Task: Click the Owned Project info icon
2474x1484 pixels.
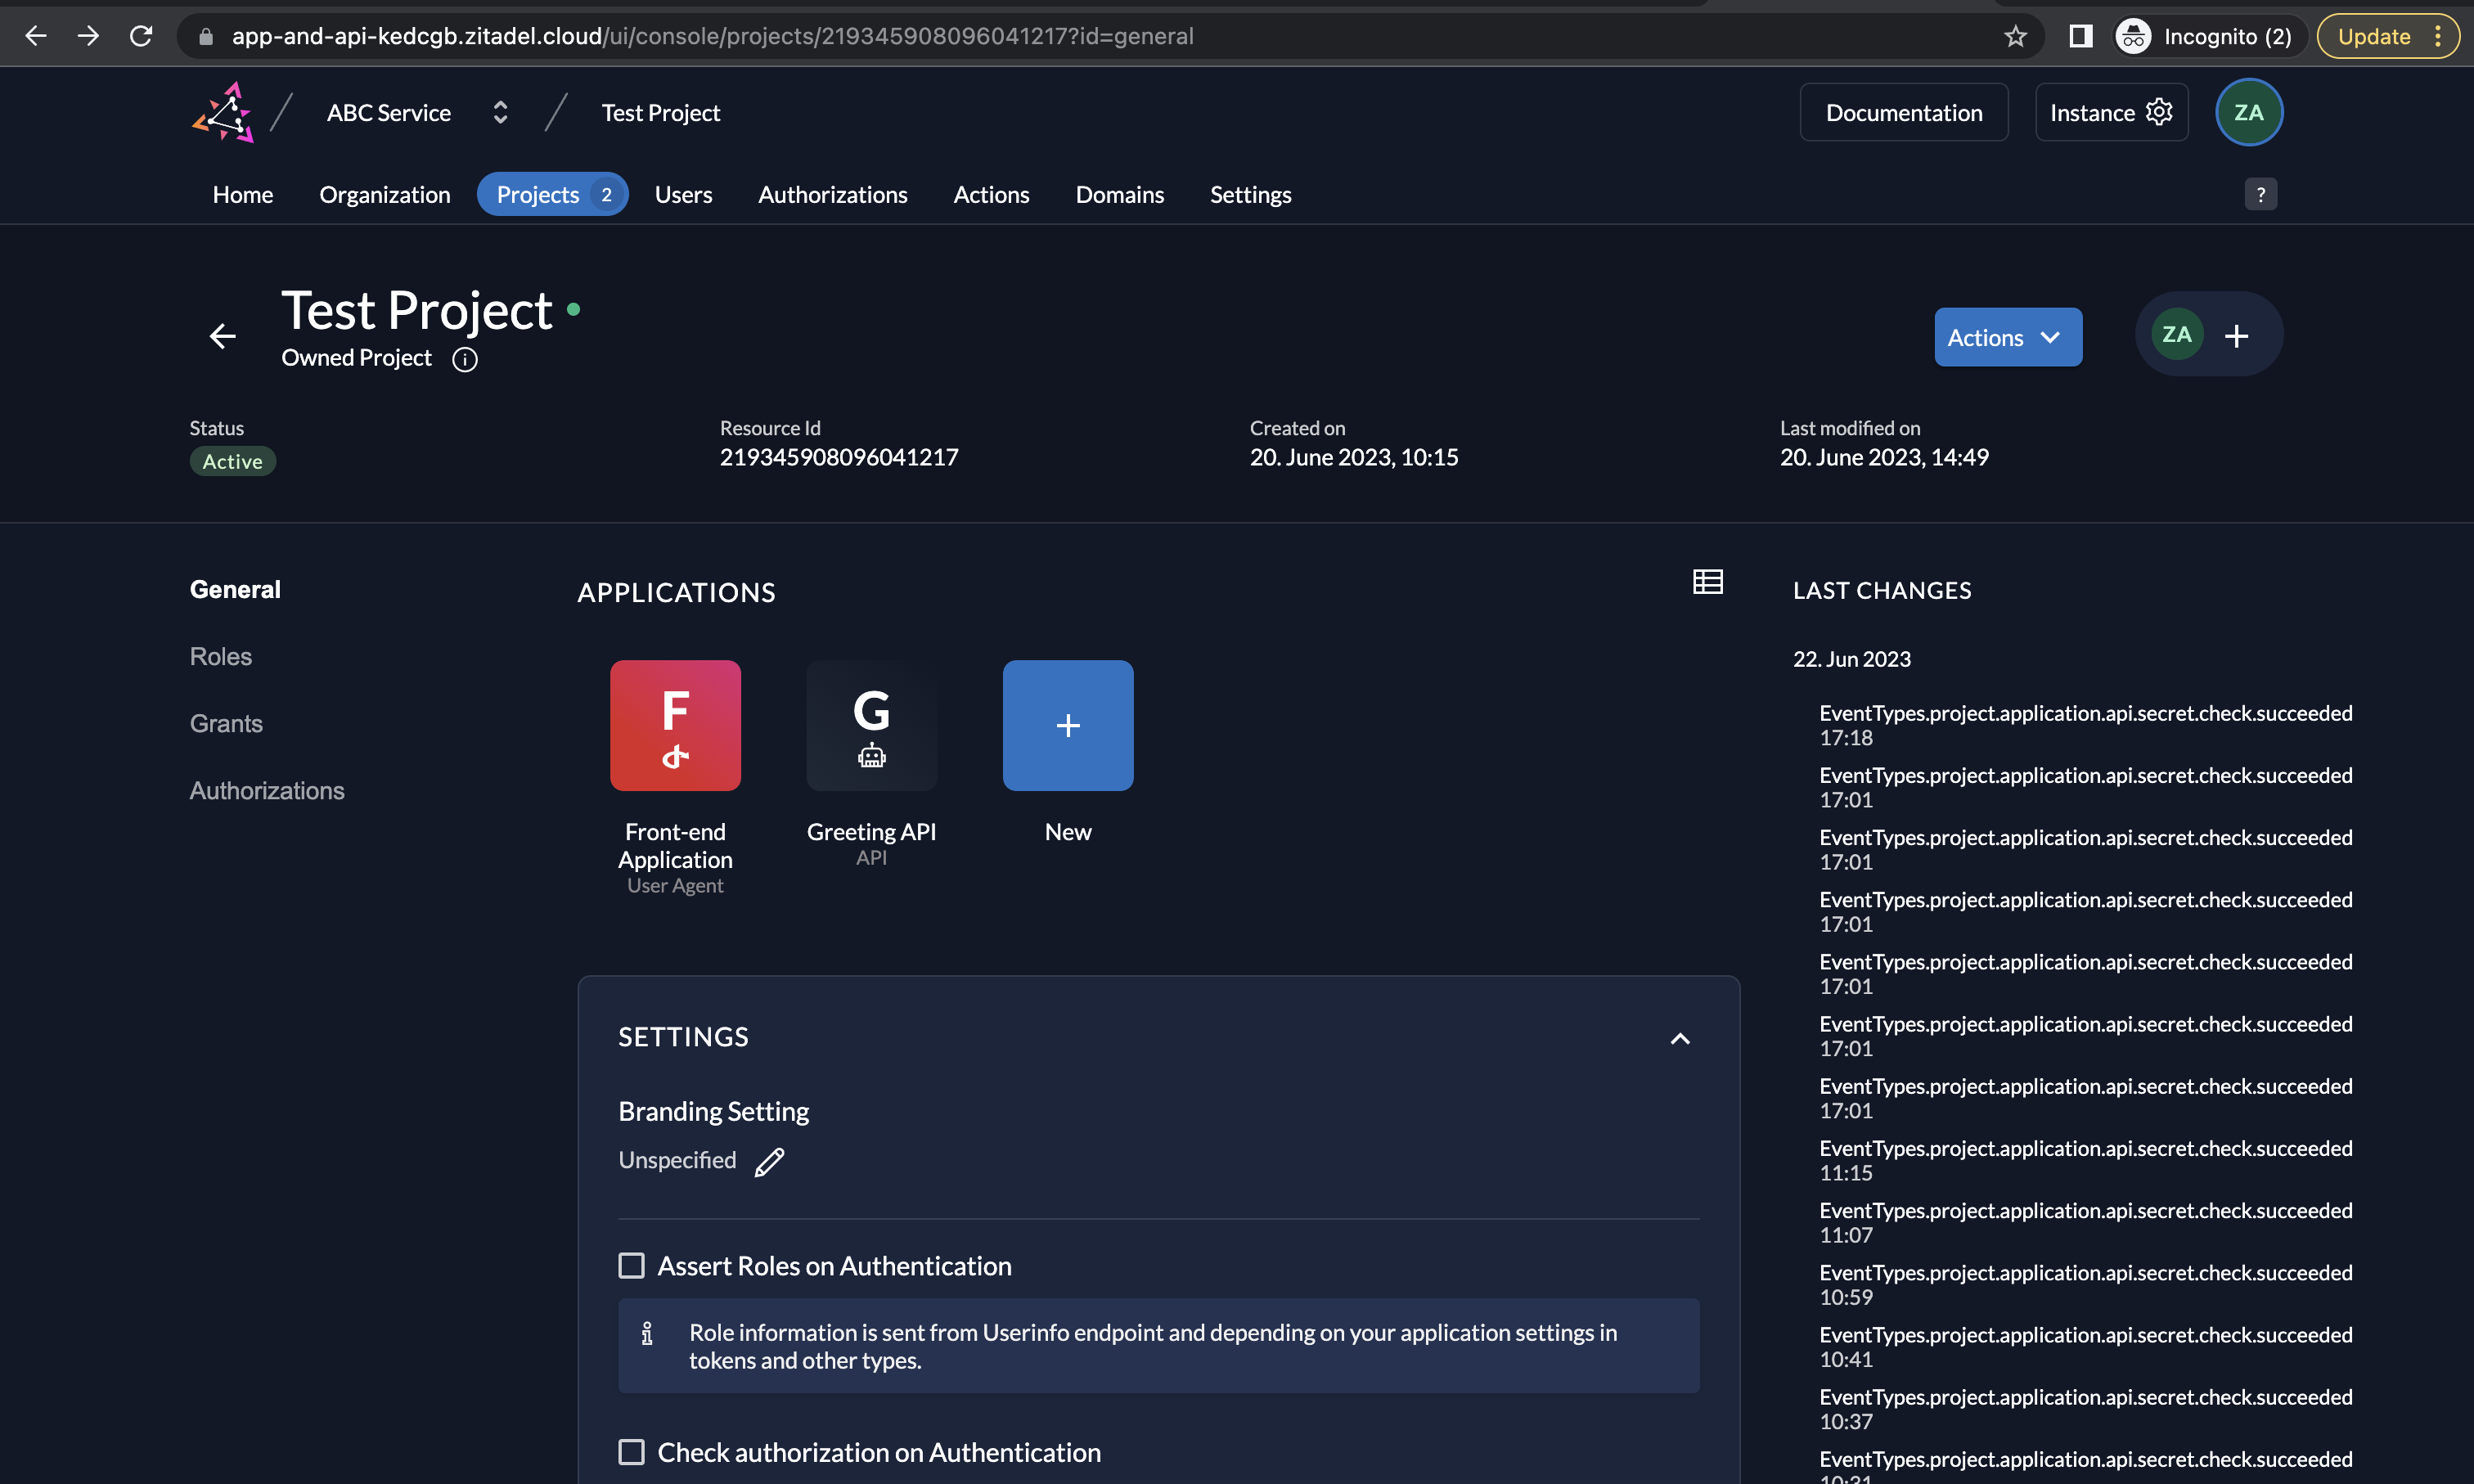Action: click(x=464, y=359)
